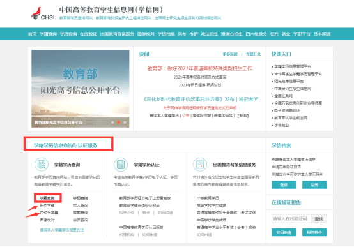Open 学籍学历信息管理平台 quick link
The image size is (354, 247).
coord(293,66)
